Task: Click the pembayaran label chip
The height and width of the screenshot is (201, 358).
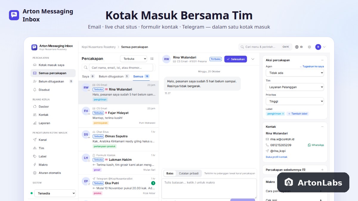Action: coord(101,123)
